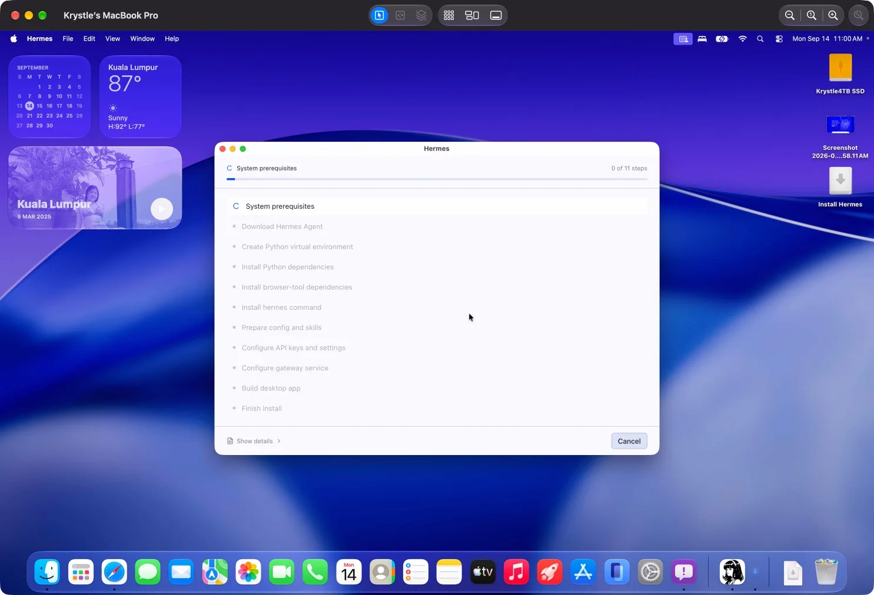The width and height of the screenshot is (874, 595).
Task: Open FaceTime in the Dock
Action: click(282, 571)
